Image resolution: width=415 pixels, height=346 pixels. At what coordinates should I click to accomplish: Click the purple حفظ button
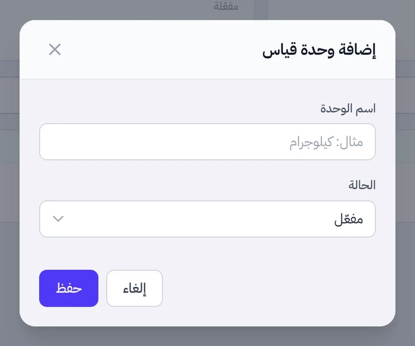tap(69, 288)
